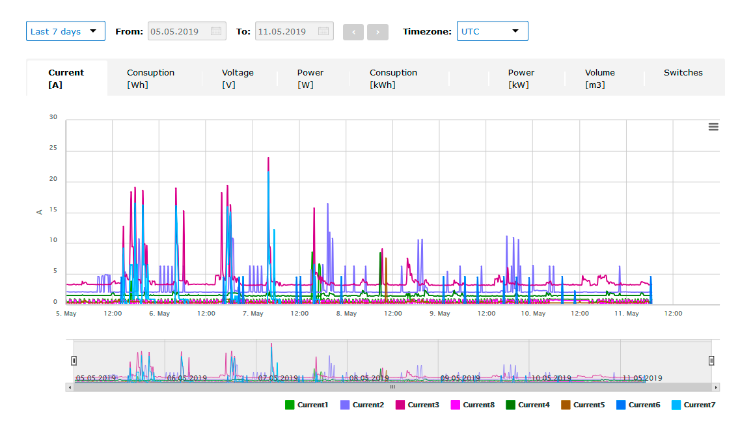The image size is (753, 421).
Task: Toggle the Current2 series in the legend
Action: pyautogui.click(x=362, y=405)
